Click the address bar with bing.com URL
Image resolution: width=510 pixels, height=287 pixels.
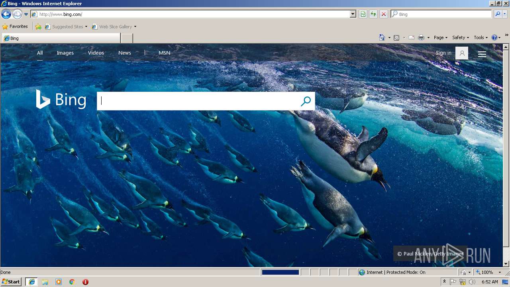pyautogui.click(x=194, y=14)
